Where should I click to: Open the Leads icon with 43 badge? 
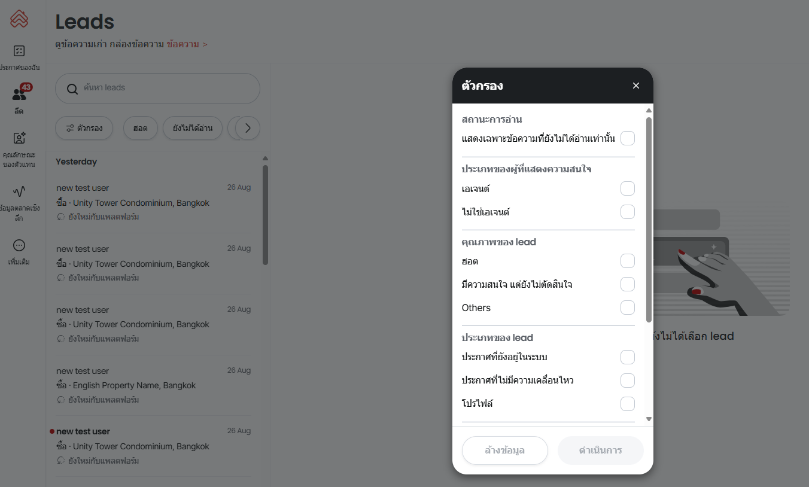(x=19, y=94)
